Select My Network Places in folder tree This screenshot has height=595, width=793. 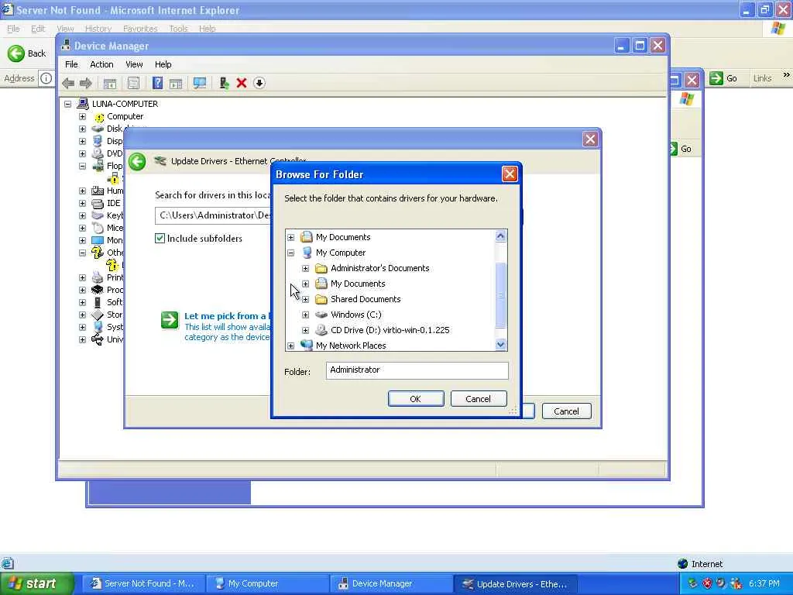click(351, 346)
